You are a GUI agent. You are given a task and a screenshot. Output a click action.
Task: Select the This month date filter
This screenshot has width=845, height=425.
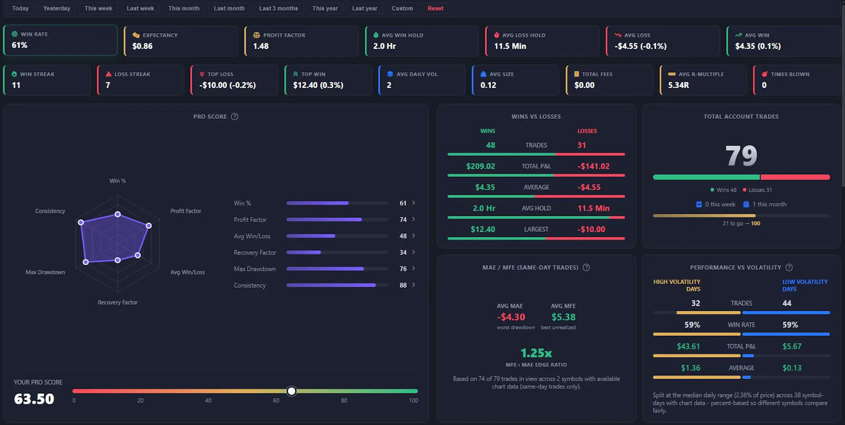184,8
